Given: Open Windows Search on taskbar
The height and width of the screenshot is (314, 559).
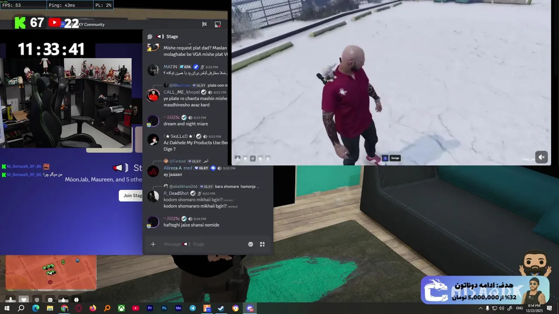Looking at the screenshot, I should click(x=21, y=308).
